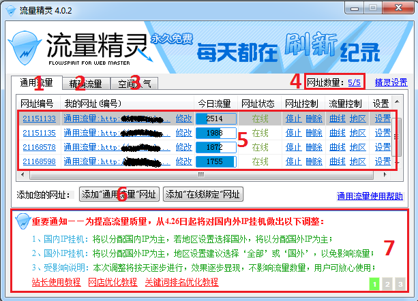The width and height of the screenshot is (418, 301).
Task: Click 添加"通用流量"网址 button
Action: pos(119,194)
